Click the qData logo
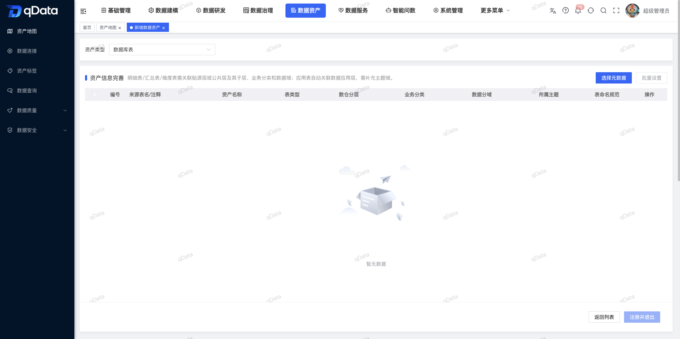 [32, 11]
